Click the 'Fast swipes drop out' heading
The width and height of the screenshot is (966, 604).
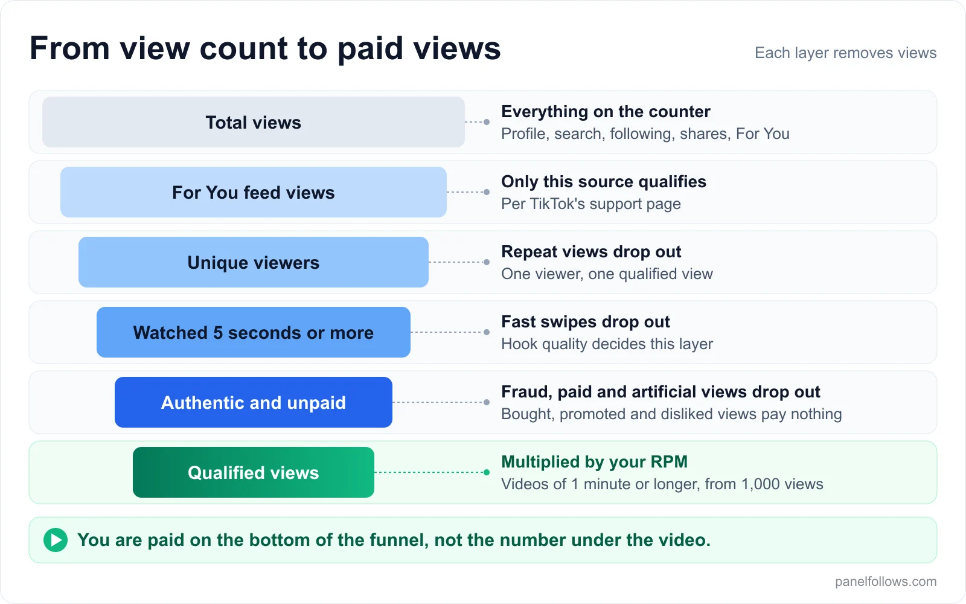(x=586, y=322)
